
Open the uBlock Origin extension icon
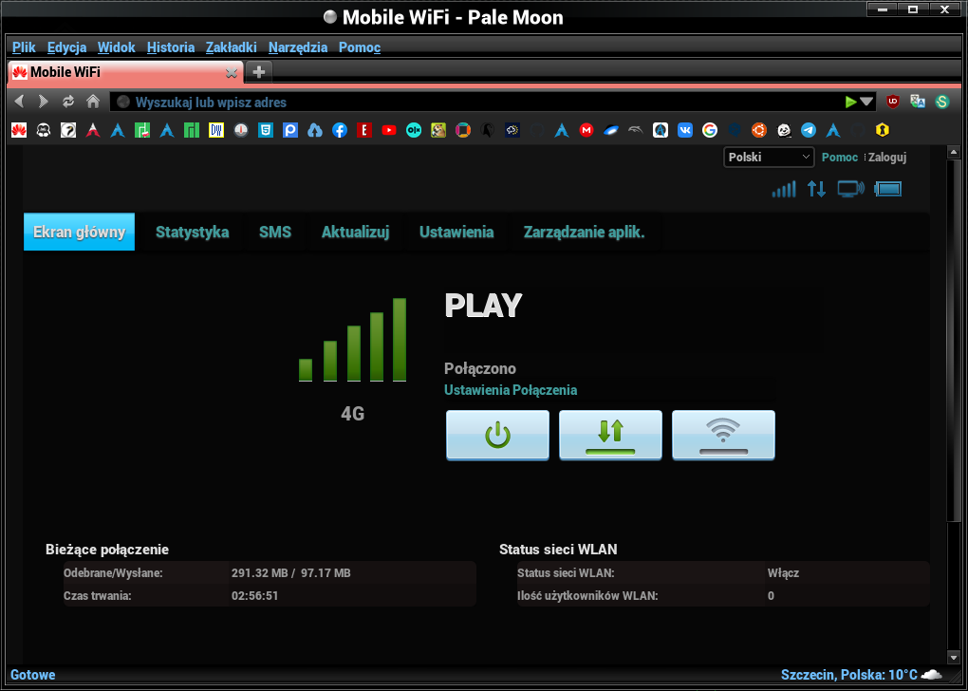pos(893,102)
